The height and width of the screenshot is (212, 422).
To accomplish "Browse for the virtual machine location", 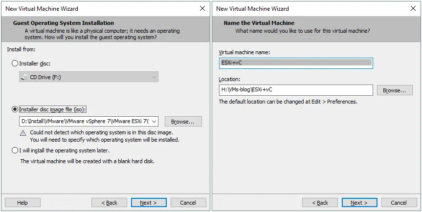I will click(x=394, y=90).
